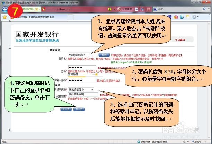The image size is (212, 144).
Task: Click the Baidu paw toolbar icon
Action: [169, 17]
